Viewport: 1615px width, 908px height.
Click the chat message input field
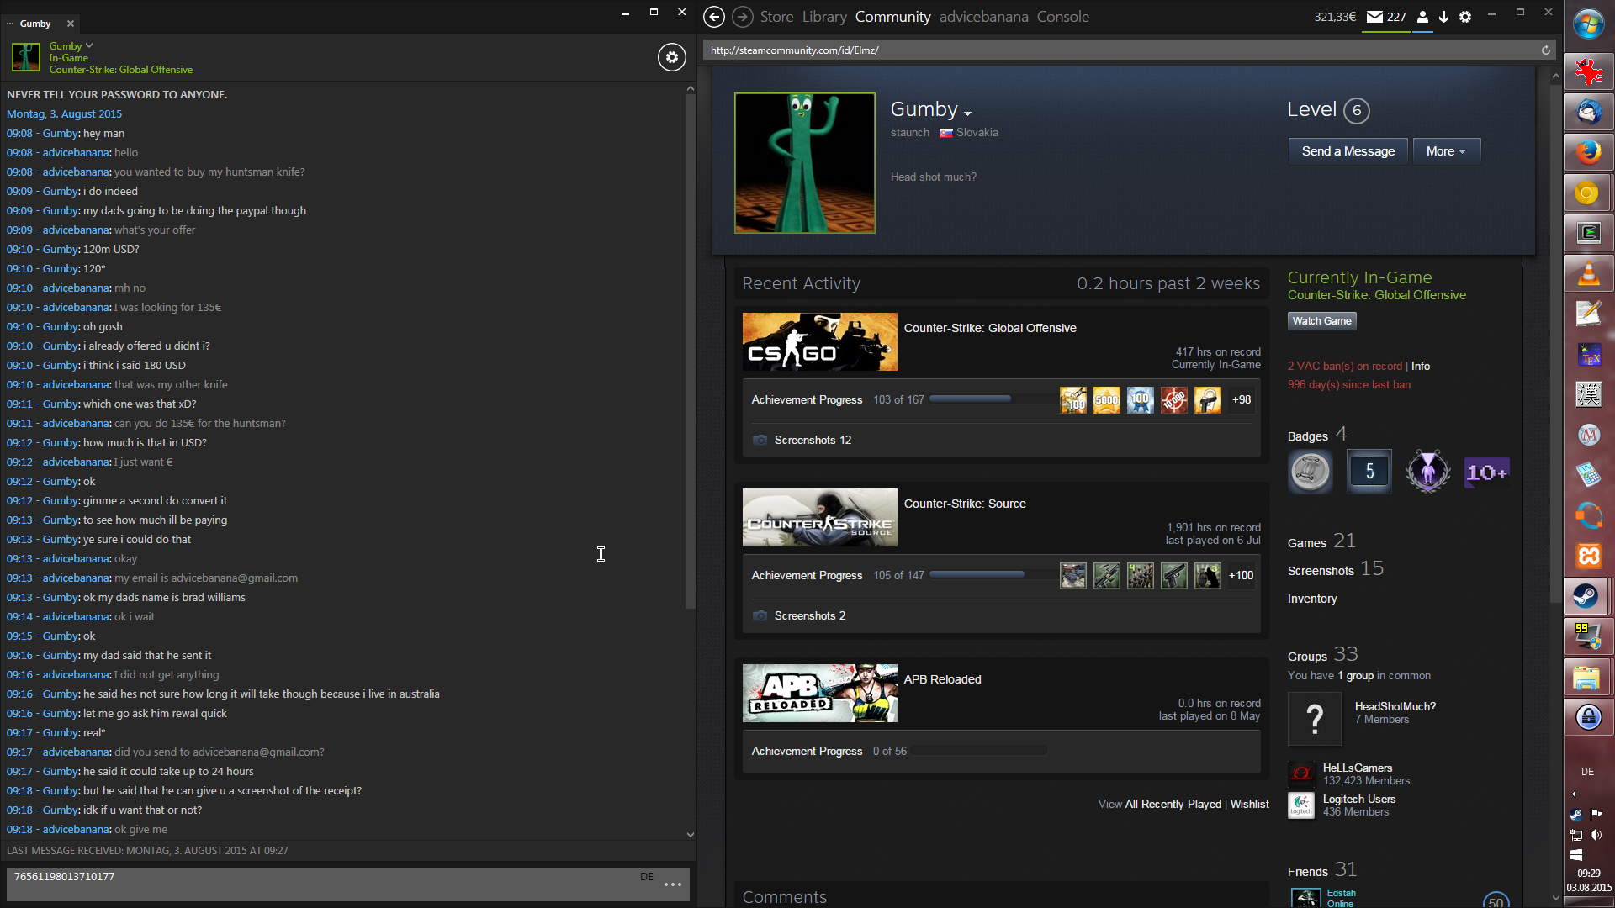320,884
